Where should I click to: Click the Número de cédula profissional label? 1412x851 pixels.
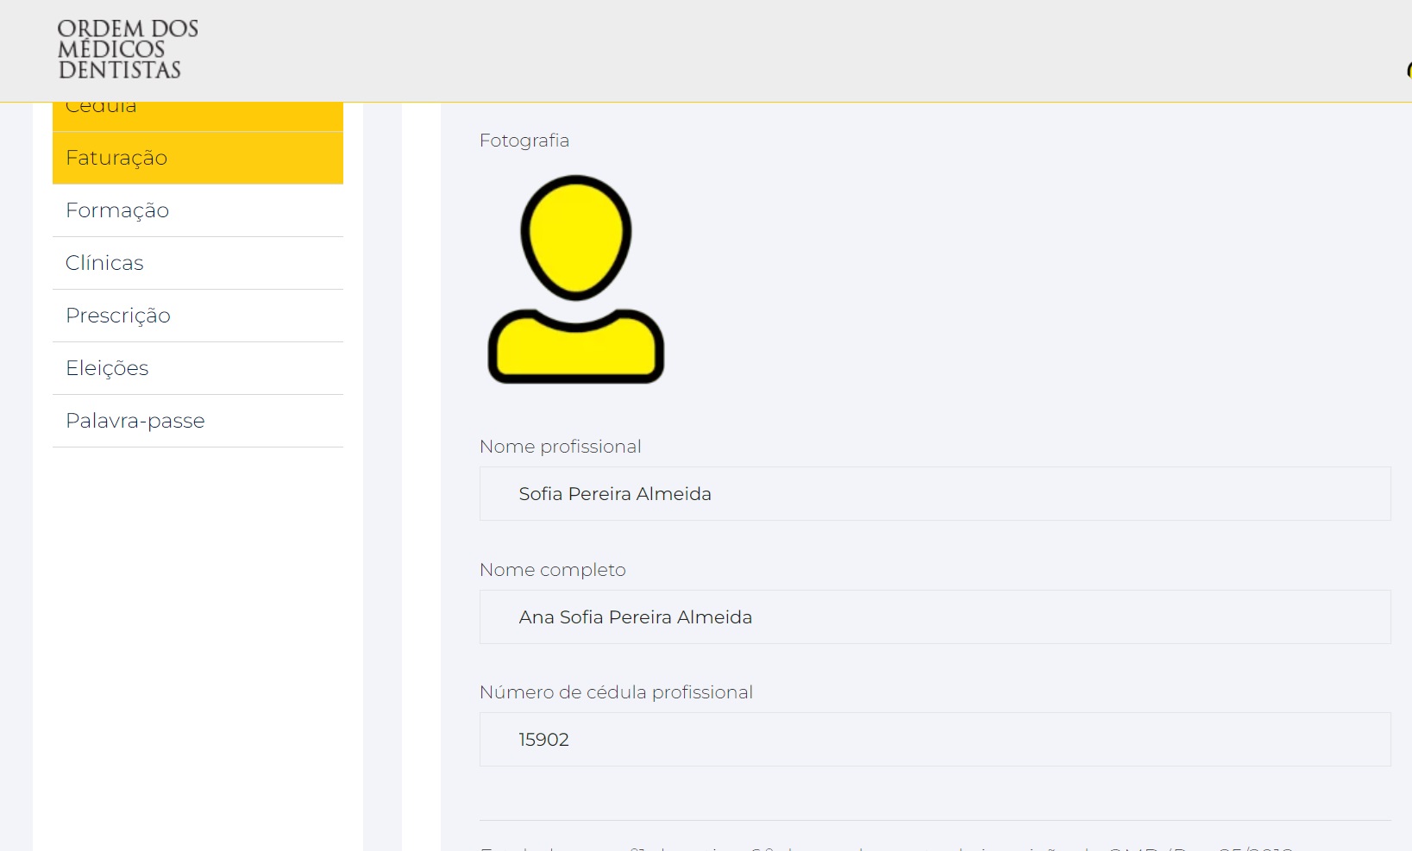(x=616, y=692)
